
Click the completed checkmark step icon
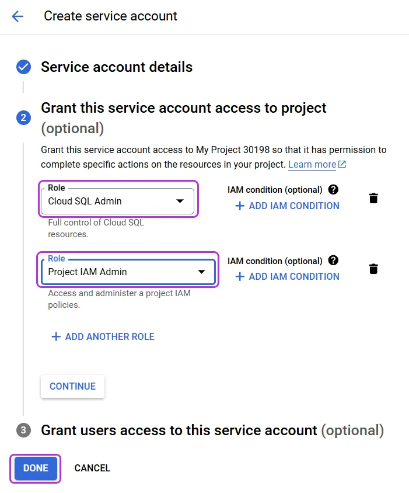[23, 67]
